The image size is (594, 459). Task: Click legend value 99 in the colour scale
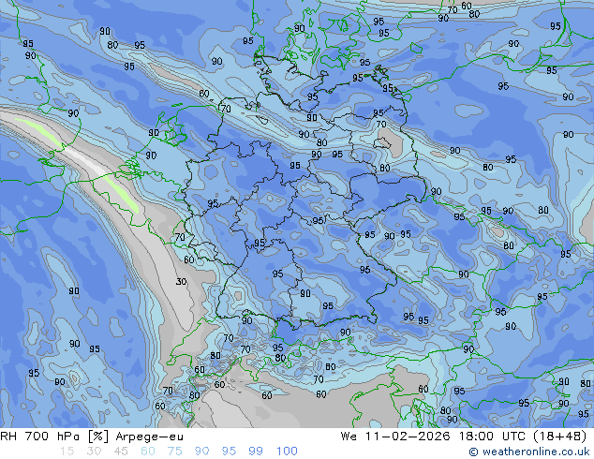coord(256,452)
